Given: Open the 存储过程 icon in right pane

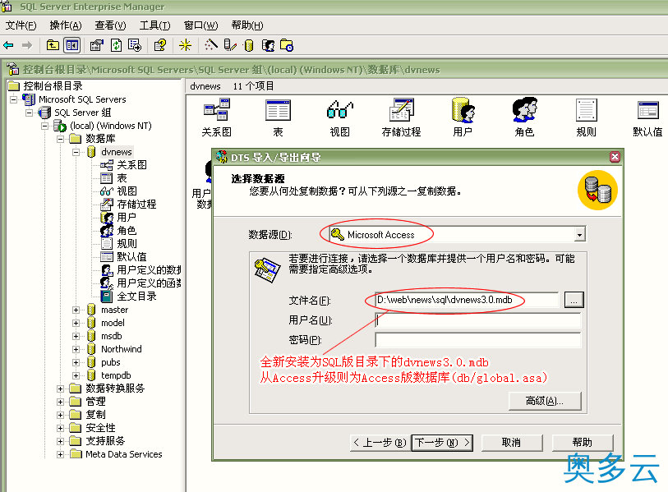Looking at the screenshot, I should tap(401, 117).
